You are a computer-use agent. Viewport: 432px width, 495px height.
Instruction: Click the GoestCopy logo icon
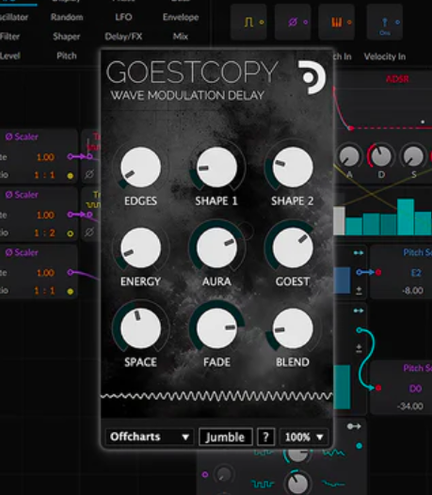pyautogui.click(x=312, y=77)
